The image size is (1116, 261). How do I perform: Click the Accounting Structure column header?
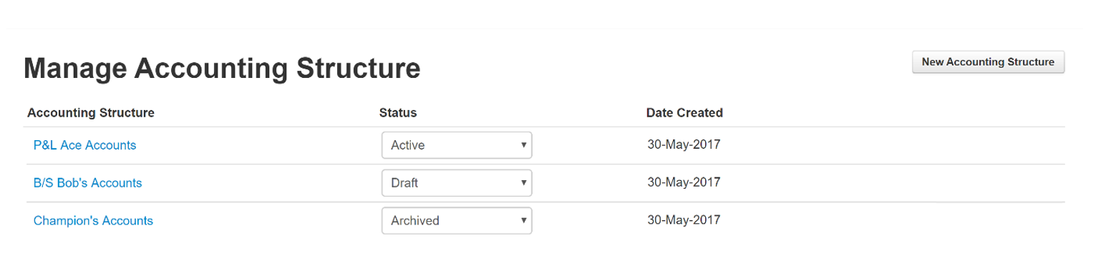click(91, 113)
